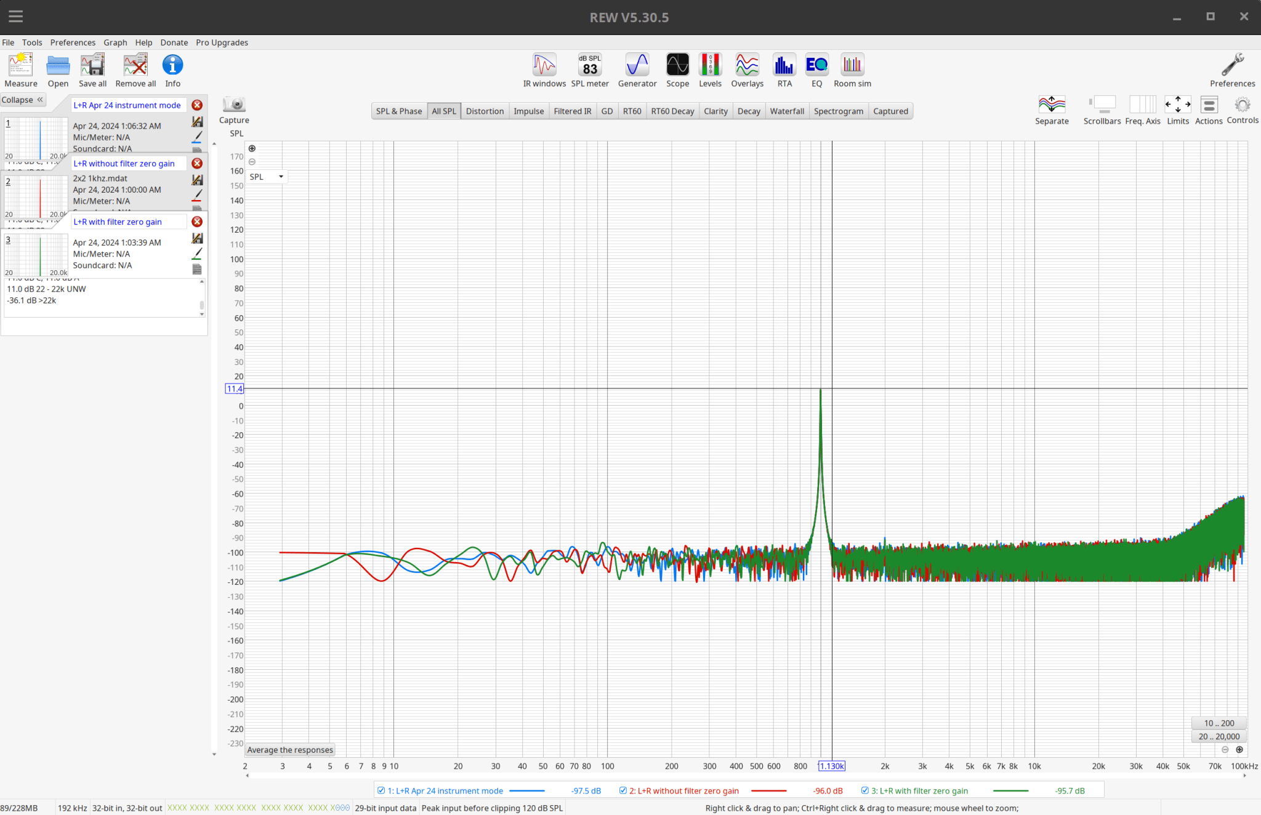
Task: Open the File menu
Action: (x=8, y=42)
